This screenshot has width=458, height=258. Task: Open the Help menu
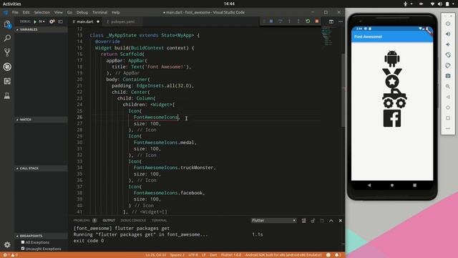tap(116, 12)
